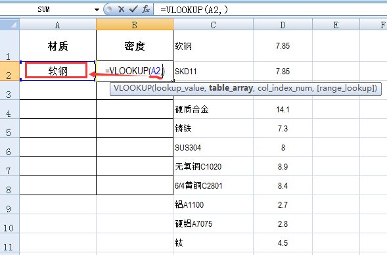This screenshot has width=387, height=255.
Task: Select cell with 硬质合金
Action: (x=214, y=109)
